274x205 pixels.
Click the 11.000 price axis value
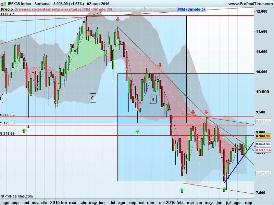(x=261, y=52)
